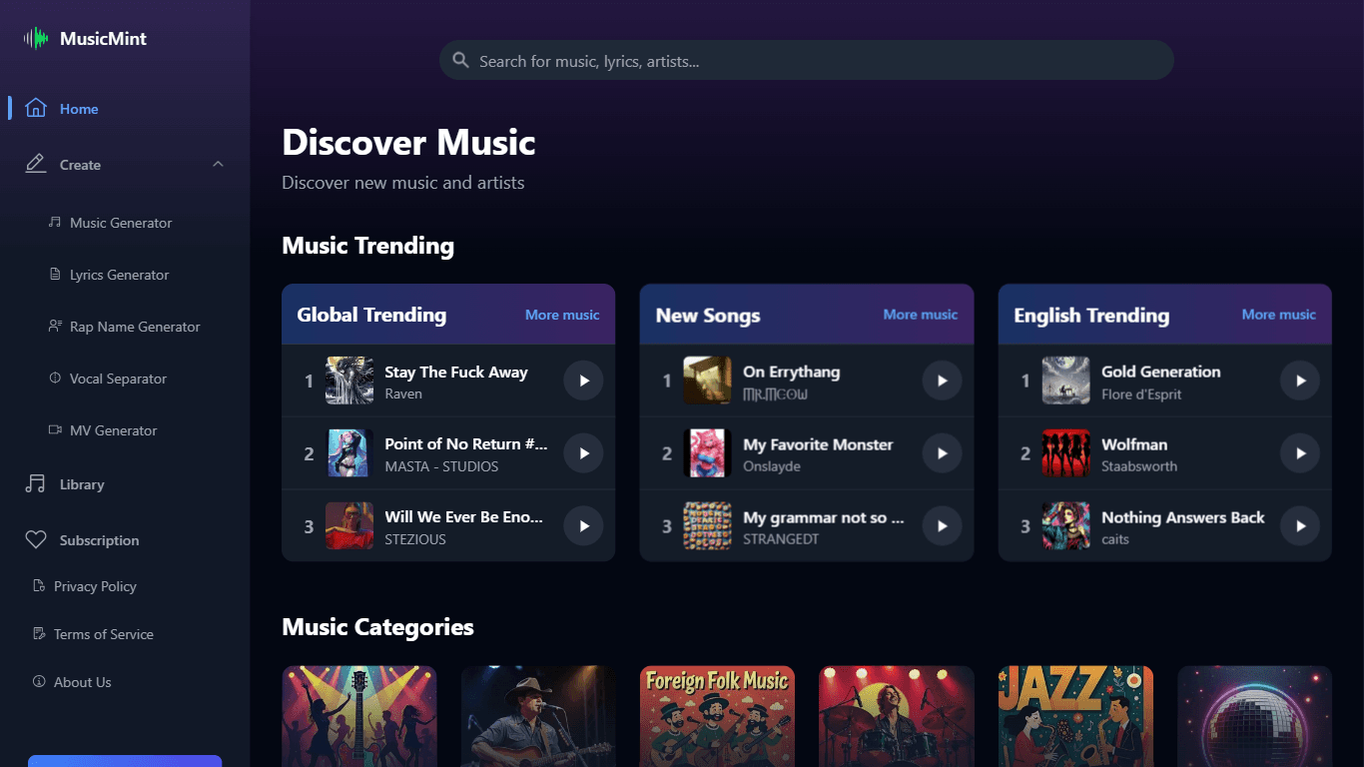Click Gold Generation album cover
Viewport: 1364px width, 767px height.
coord(1065,381)
